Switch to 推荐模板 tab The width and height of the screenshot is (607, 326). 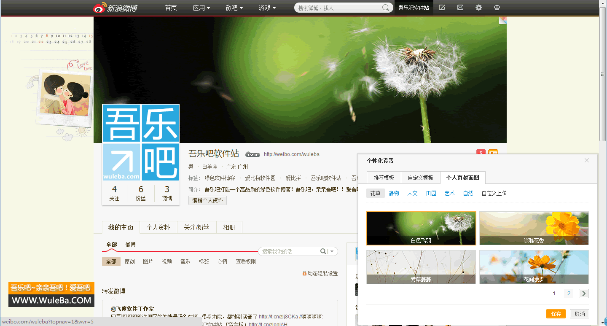tap(384, 178)
